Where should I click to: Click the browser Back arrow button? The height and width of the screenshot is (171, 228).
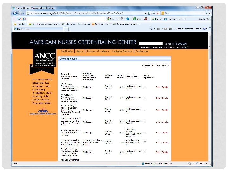tap(15, 13)
